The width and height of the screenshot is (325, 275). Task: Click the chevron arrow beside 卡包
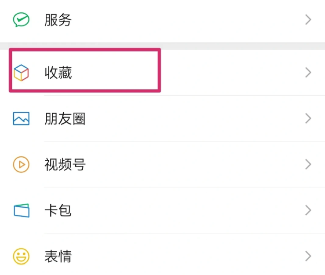click(308, 210)
